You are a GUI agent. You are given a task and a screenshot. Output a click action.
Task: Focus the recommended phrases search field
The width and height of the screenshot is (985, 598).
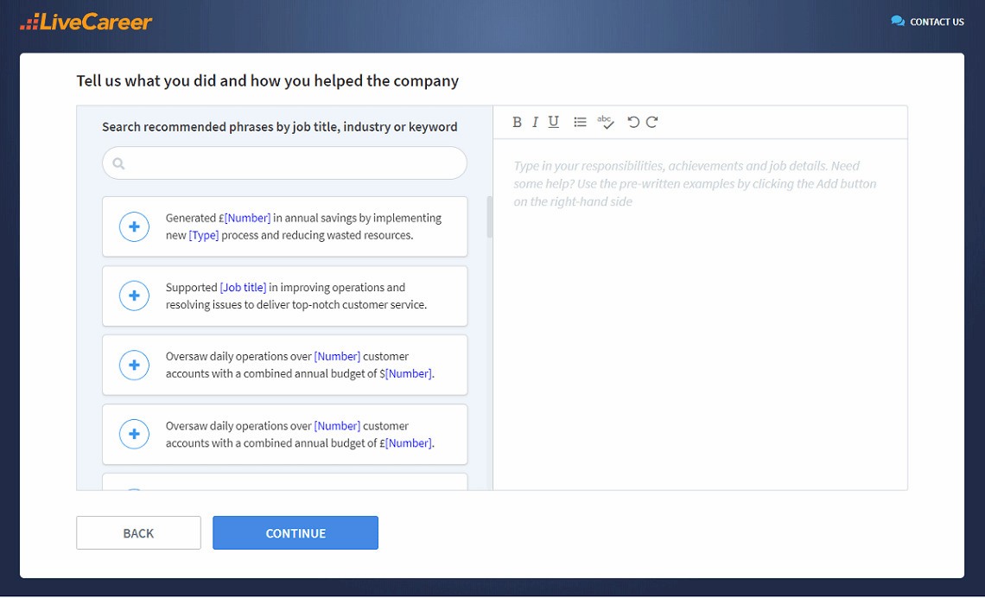coord(294,163)
